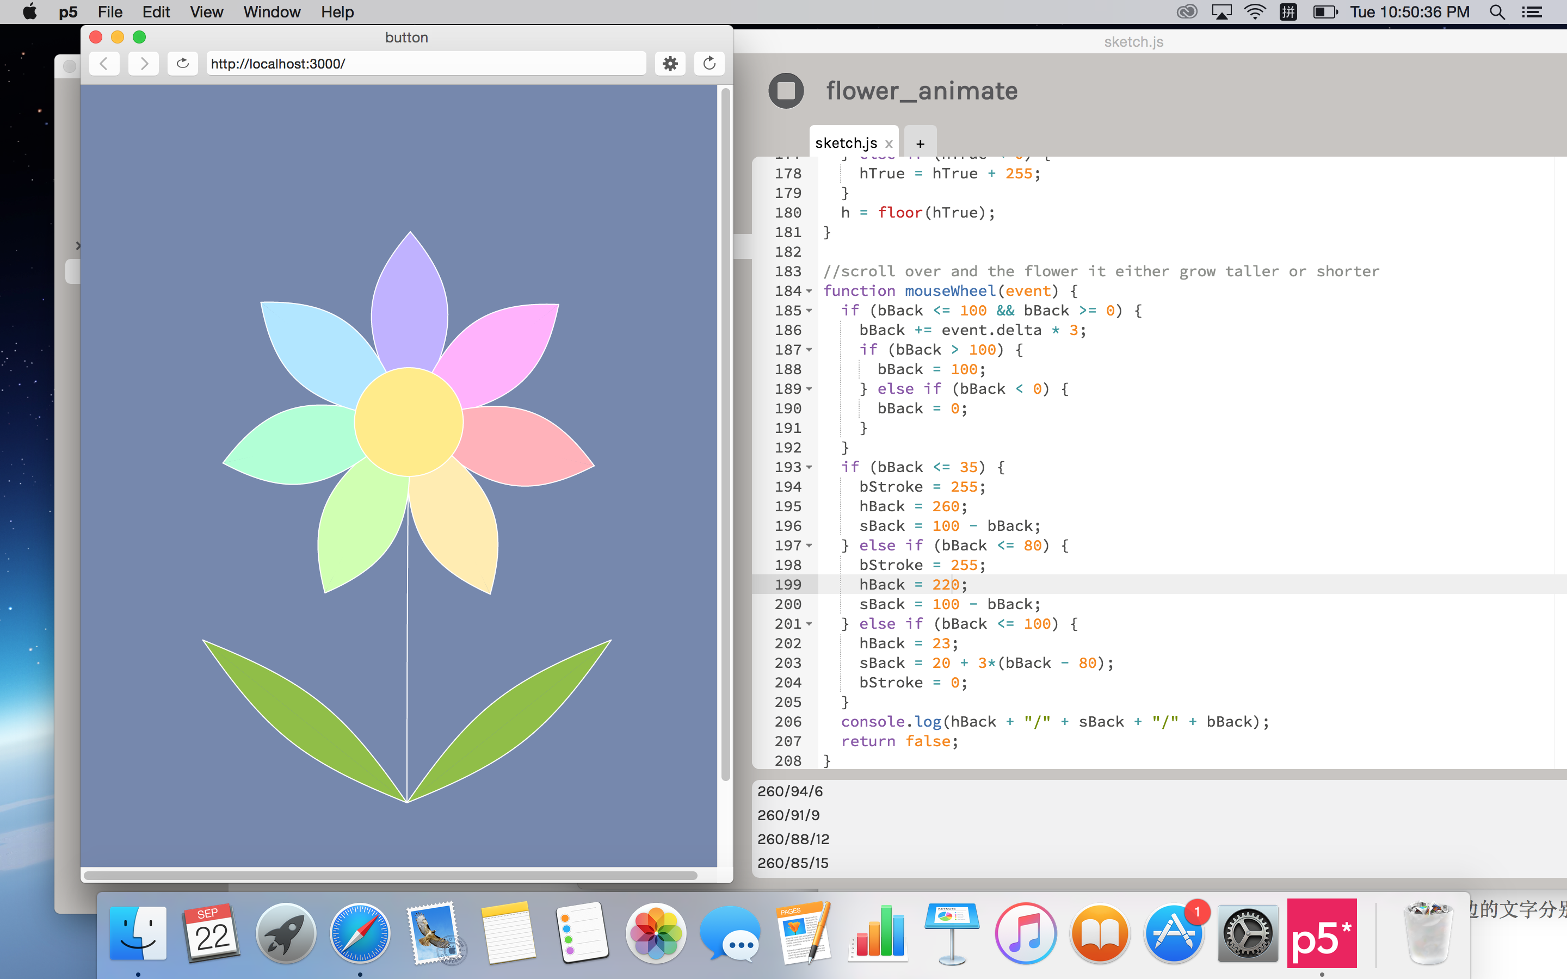Open the Apple menu
This screenshot has height=979, width=1567.
click(30, 11)
